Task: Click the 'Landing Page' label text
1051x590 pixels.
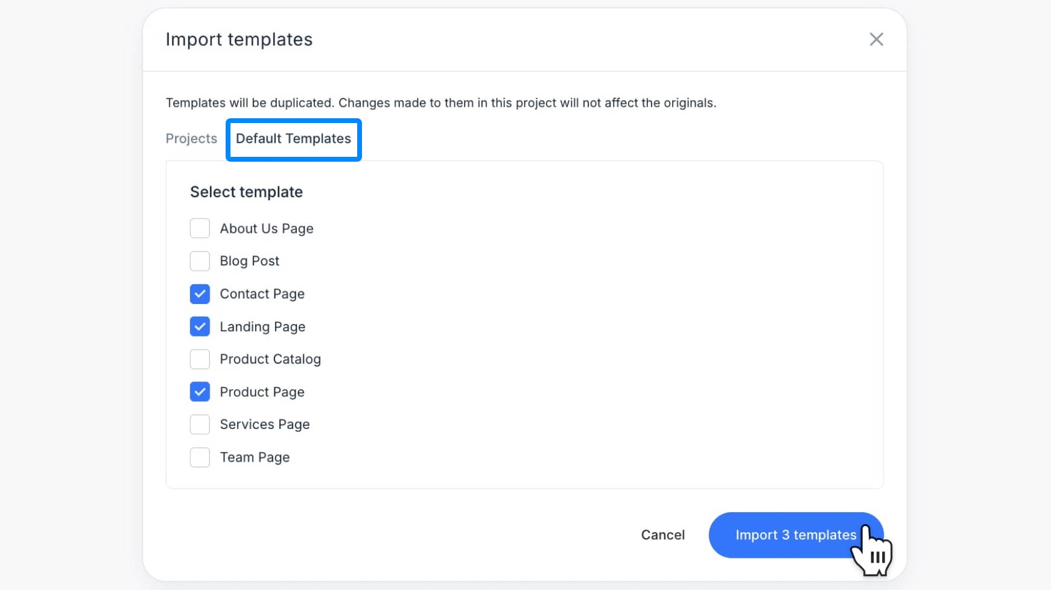Action: (x=262, y=326)
